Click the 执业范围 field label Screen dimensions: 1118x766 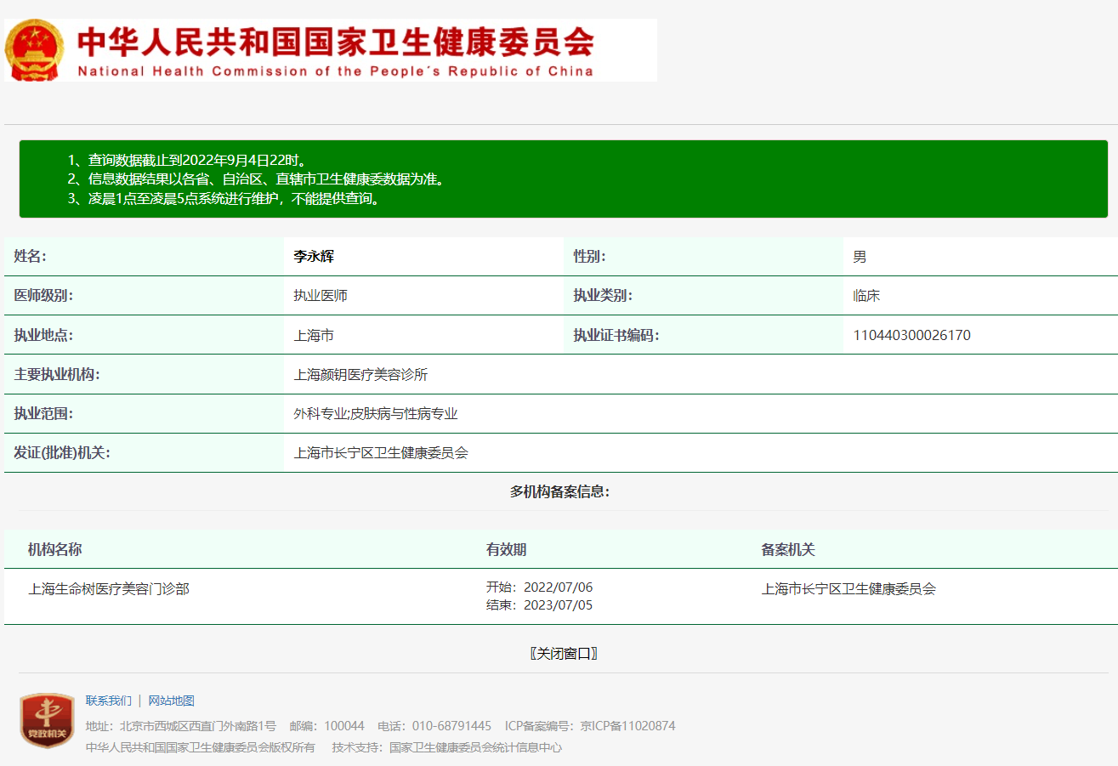pos(44,412)
